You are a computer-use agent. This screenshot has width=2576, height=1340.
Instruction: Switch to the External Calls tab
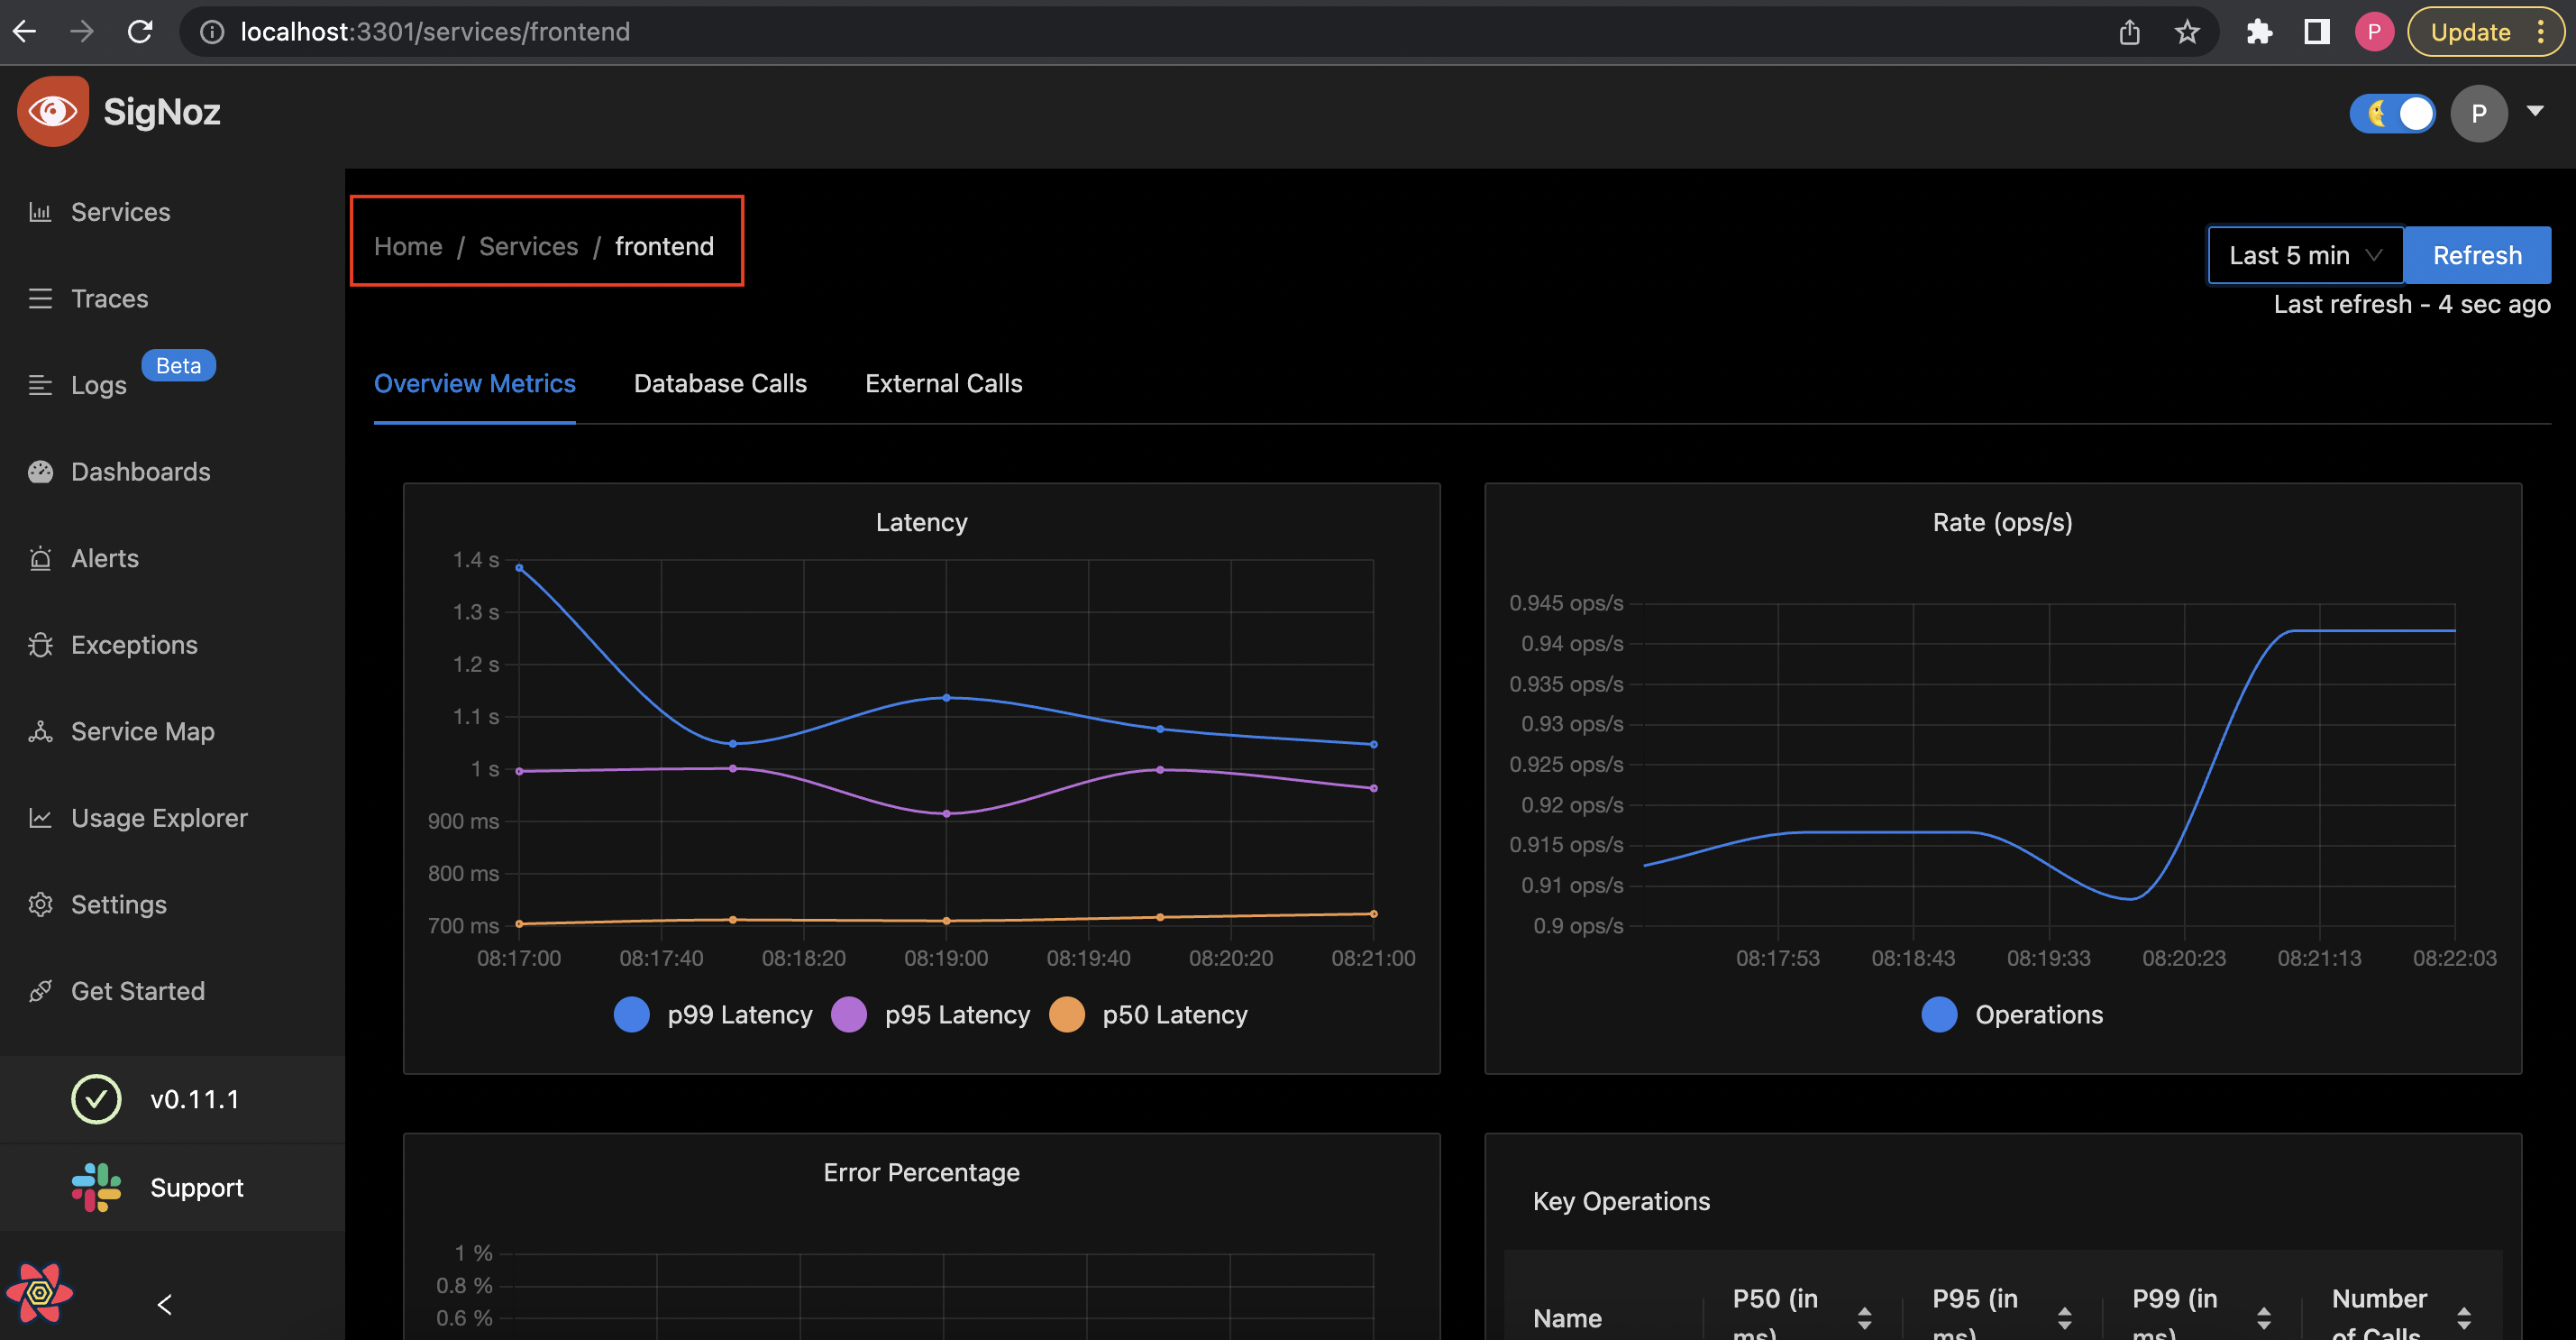[943, 383]
